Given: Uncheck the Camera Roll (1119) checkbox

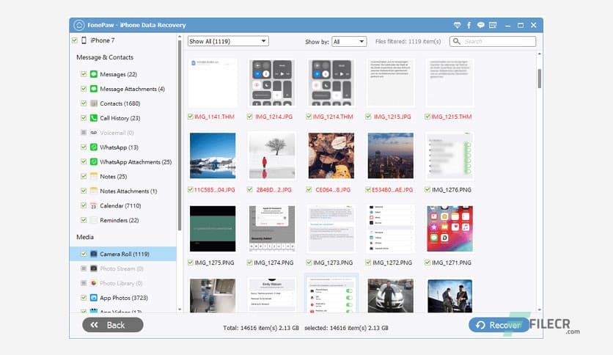Looking at the screenshot, I should point(84,254).
